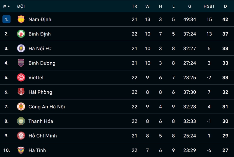This screenshot has height=157, width=234.
Task: Open the Nam Định team name link
Action: pyautogui.click(x=40, y=19)
